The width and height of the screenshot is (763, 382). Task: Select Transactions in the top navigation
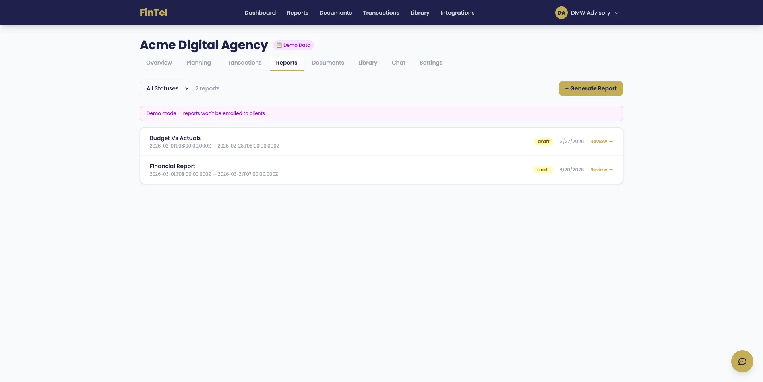pos(381,13)
